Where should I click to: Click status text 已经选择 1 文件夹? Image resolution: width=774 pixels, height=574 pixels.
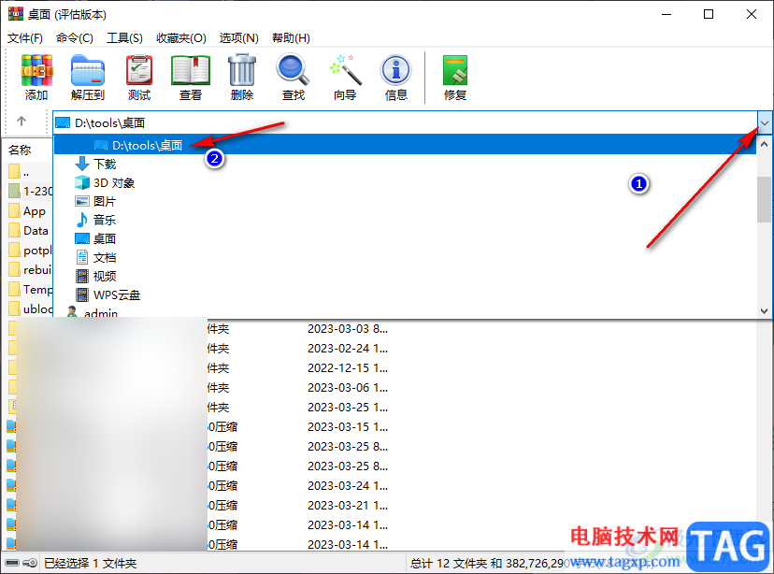[x=91, y=563]
